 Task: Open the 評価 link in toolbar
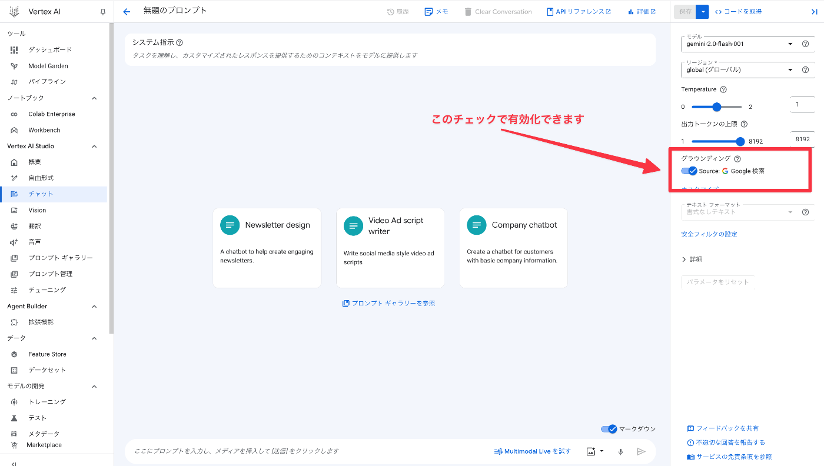(x=642, y=12)
